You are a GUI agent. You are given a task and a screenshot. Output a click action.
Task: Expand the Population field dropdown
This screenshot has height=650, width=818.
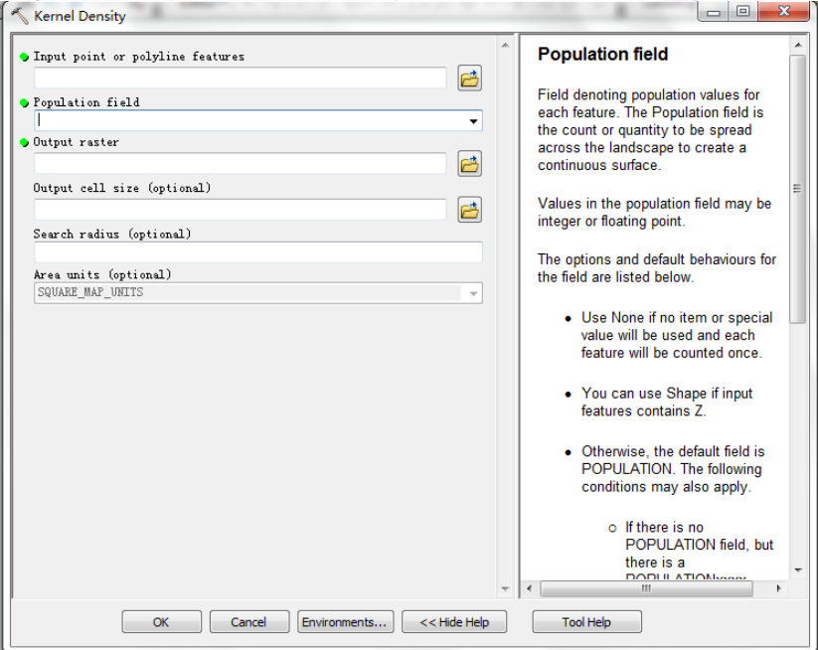click(473, 121)
